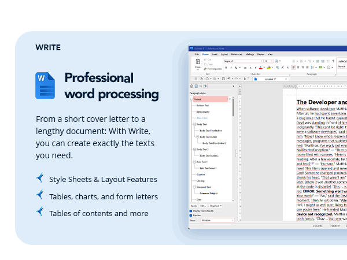Click the search magnifier icon in sidebar

pyautogui.click(x=201, y=86)
